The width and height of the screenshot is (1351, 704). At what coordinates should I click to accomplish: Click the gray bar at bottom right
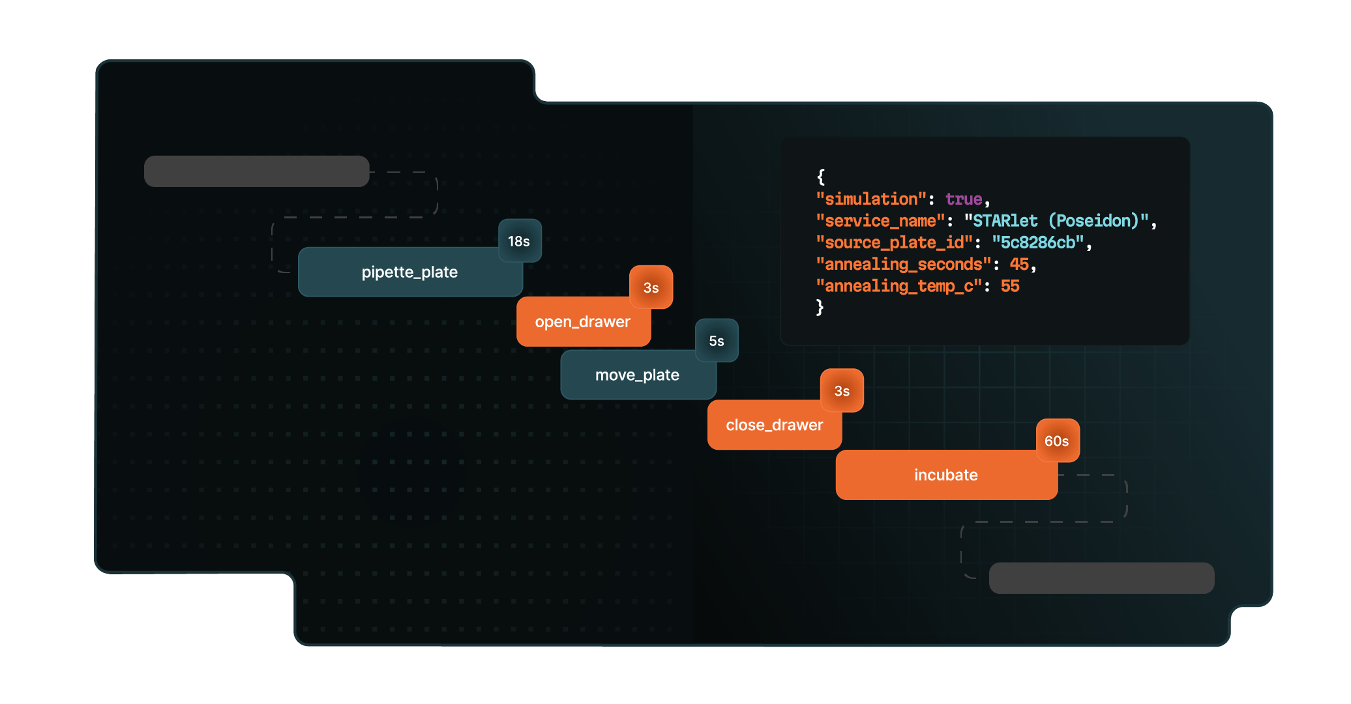(1101, 578)
